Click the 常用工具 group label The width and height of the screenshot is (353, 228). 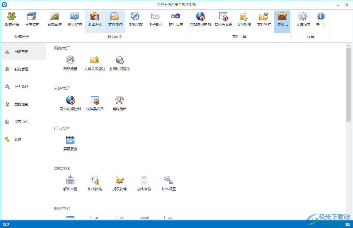point(239,37)
